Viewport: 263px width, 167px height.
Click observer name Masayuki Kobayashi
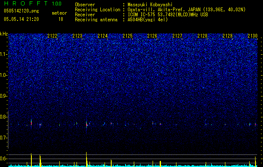tap(150, 5)
